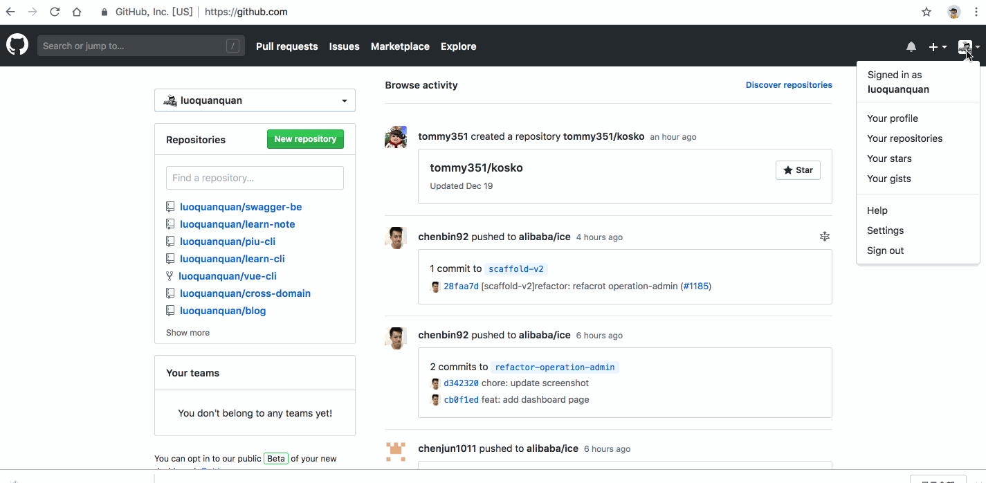Open the luoquanquan/piu-cli repository
986x483 pixels.
228,241
